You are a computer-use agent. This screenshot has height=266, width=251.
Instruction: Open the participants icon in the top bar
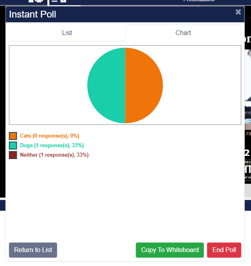[35, 1]
